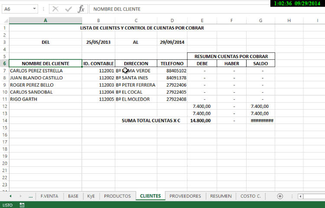The image size is (325, 208).
Task: Click RESUMEN CUENTAS POR COBRAR header cell
Action: [231, 56]
